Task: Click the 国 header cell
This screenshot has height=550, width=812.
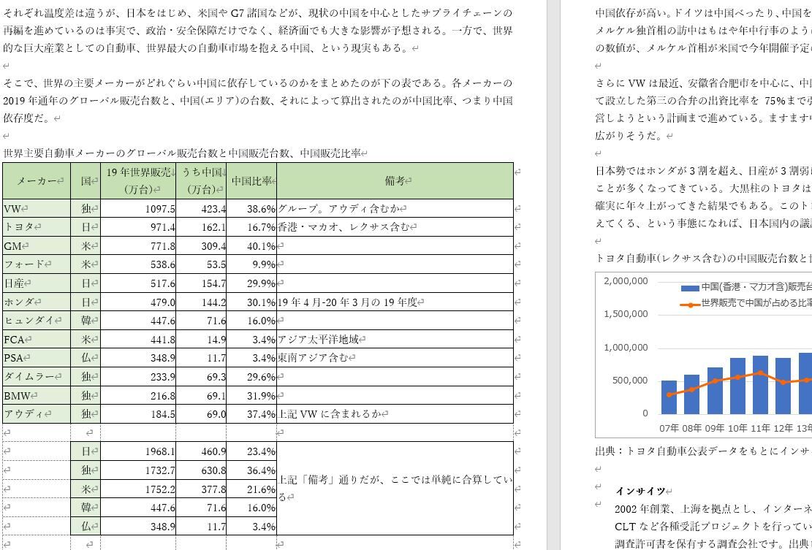Action: [86, 180]
